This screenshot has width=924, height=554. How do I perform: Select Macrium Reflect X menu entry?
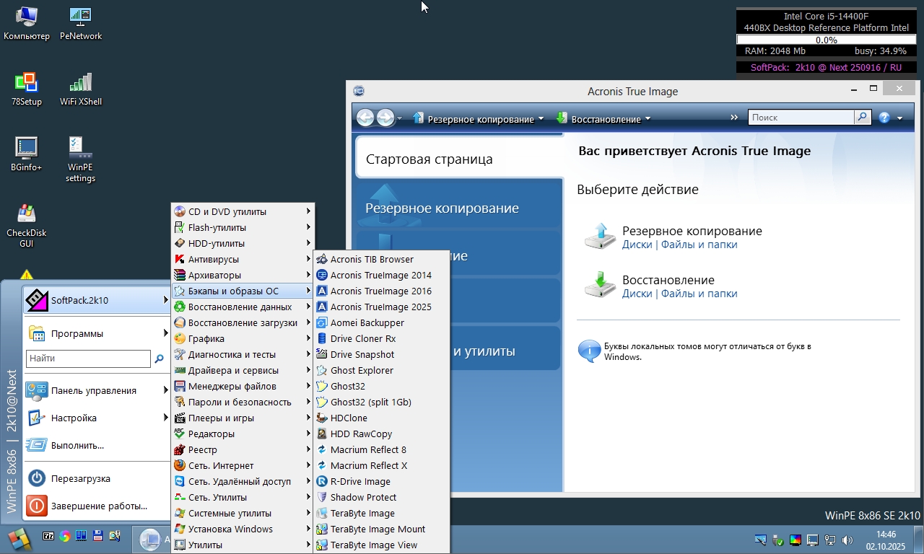(368, 465)
